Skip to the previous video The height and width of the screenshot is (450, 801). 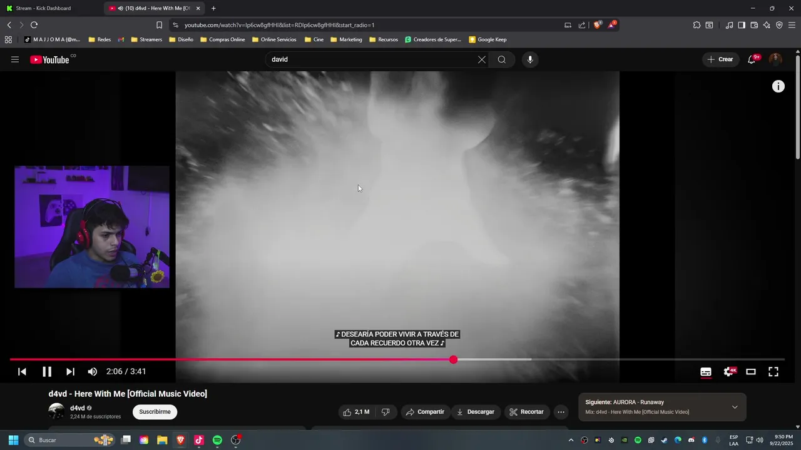22,371
